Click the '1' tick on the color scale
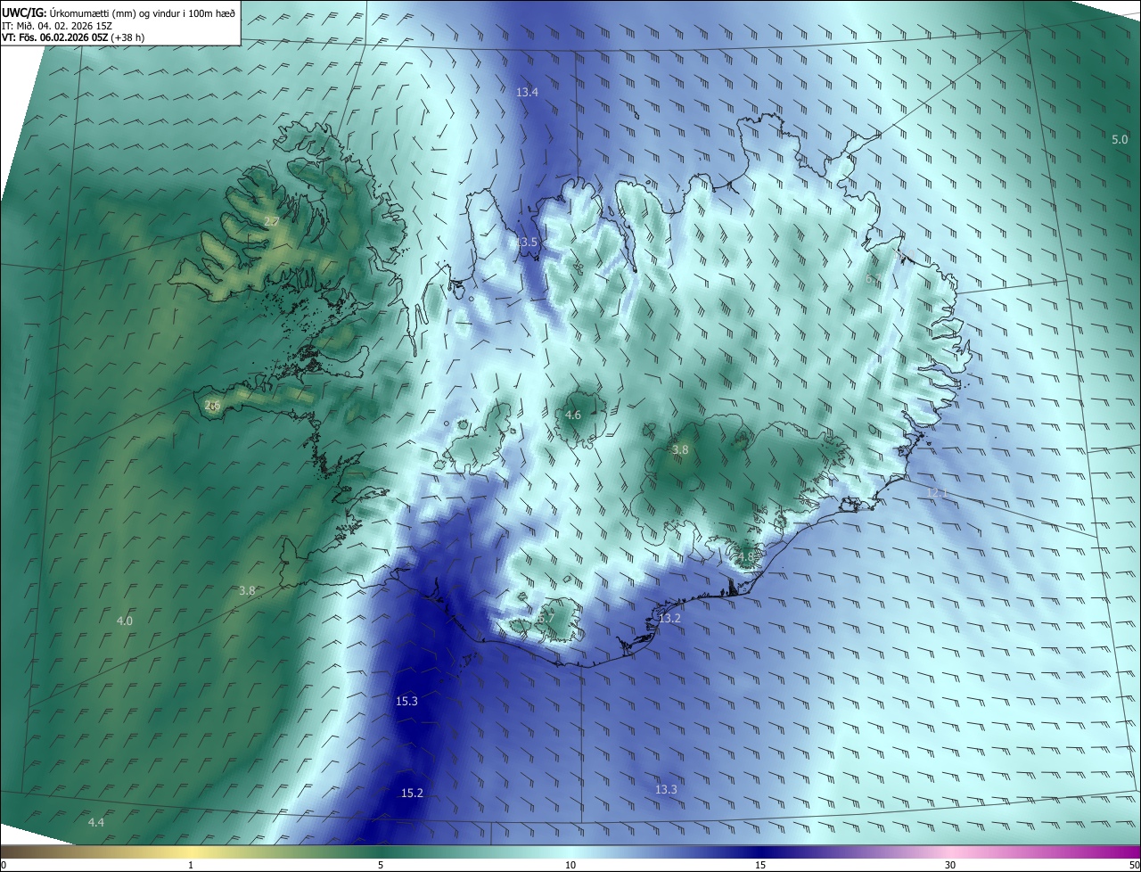 pos(191,865)
